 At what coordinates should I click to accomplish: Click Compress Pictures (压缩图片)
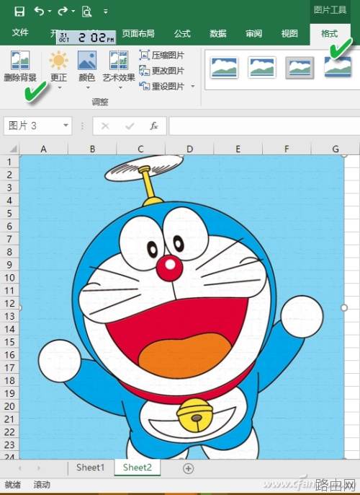coord(161,56)
